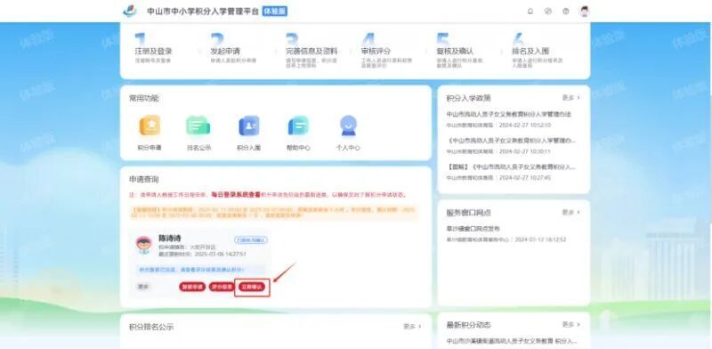Click the 评分结果 red button
Image resolution: width=712 pixels, height=349 pixels.
click(x=222, y=288)
